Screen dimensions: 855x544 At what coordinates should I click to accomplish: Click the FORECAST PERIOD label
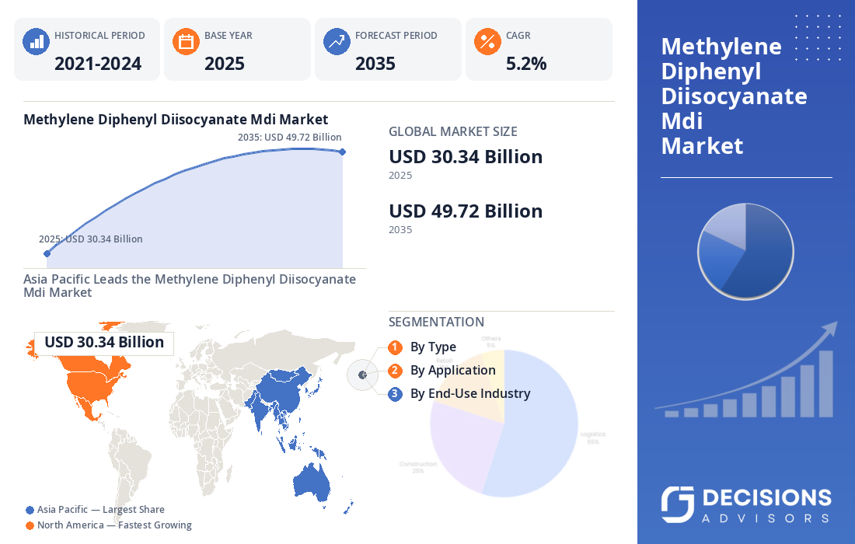[396, 36]
